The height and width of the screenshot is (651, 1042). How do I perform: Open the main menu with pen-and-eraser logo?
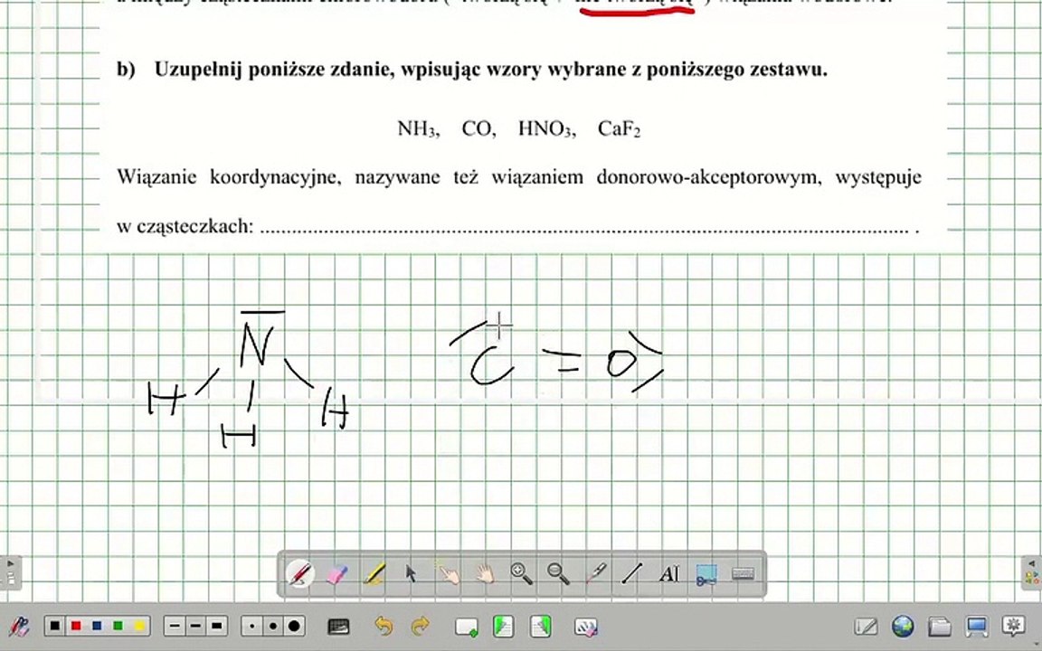tap(19, 627)
